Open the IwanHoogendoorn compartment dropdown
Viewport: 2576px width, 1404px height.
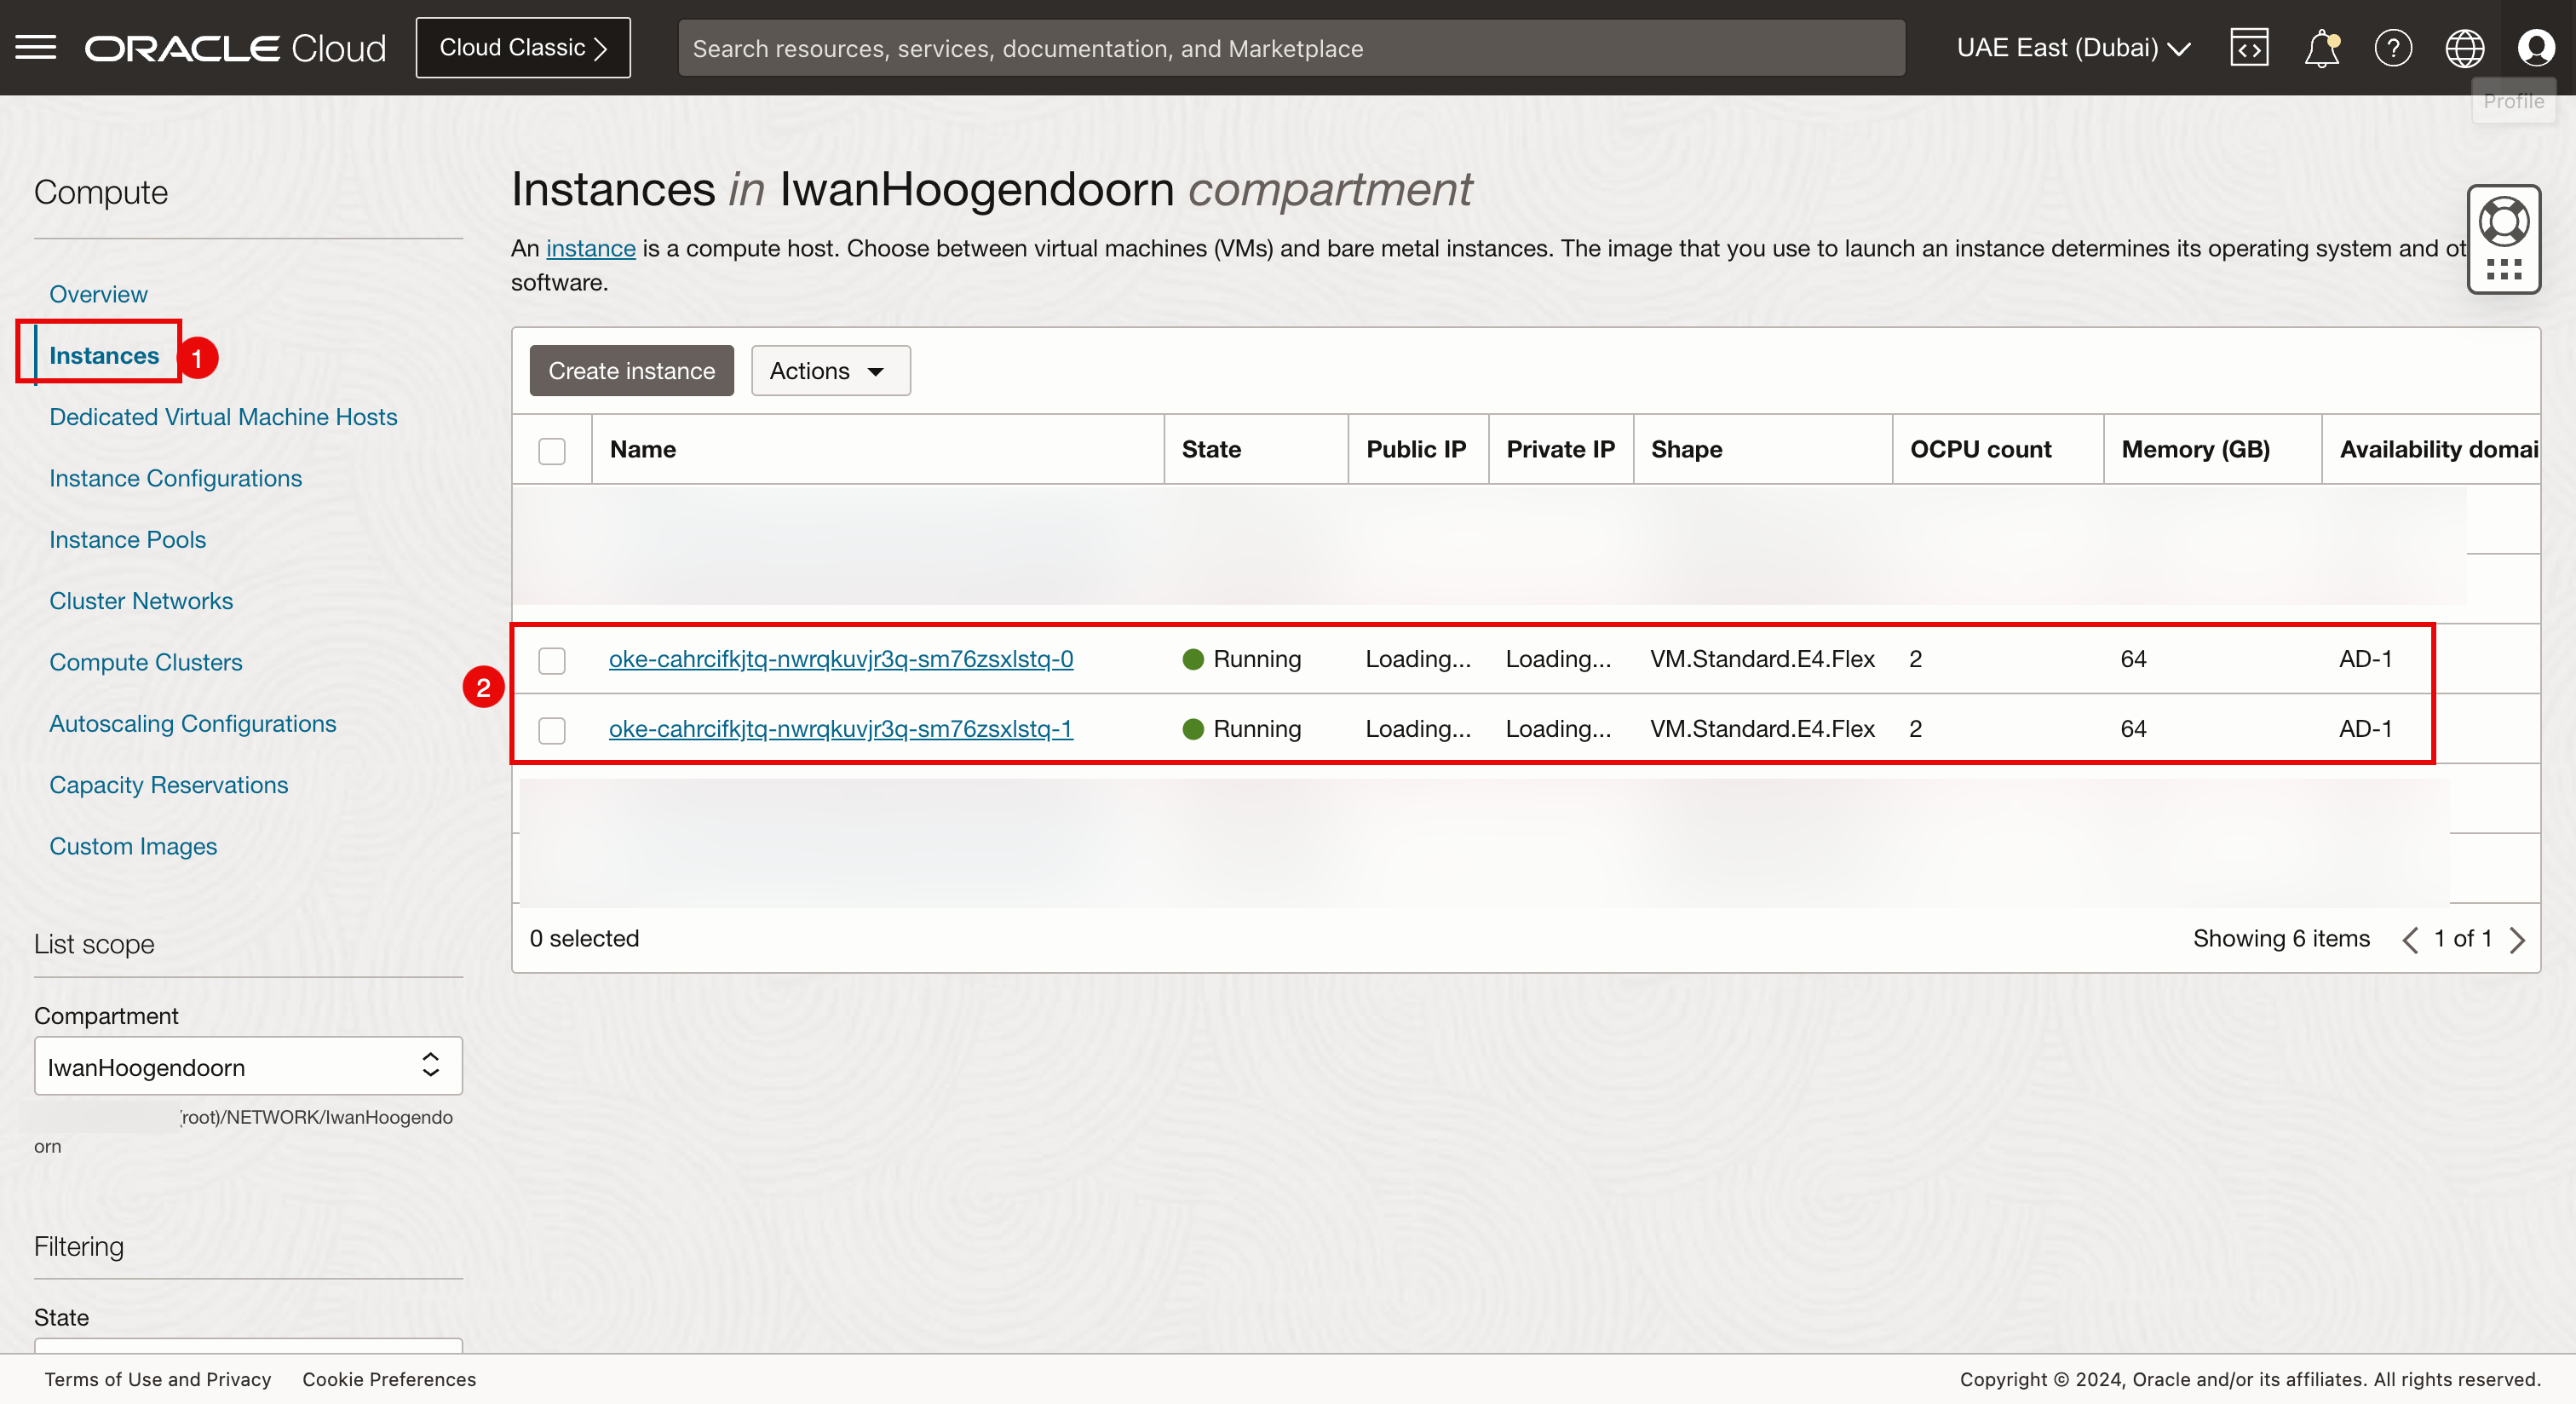[248, 1066]
